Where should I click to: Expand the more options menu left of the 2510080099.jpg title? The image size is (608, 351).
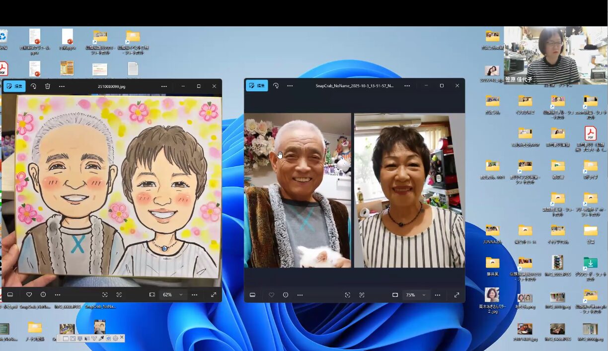coord(62,86)
